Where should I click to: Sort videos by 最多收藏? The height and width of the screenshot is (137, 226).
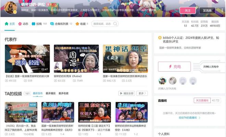(64, 93)
